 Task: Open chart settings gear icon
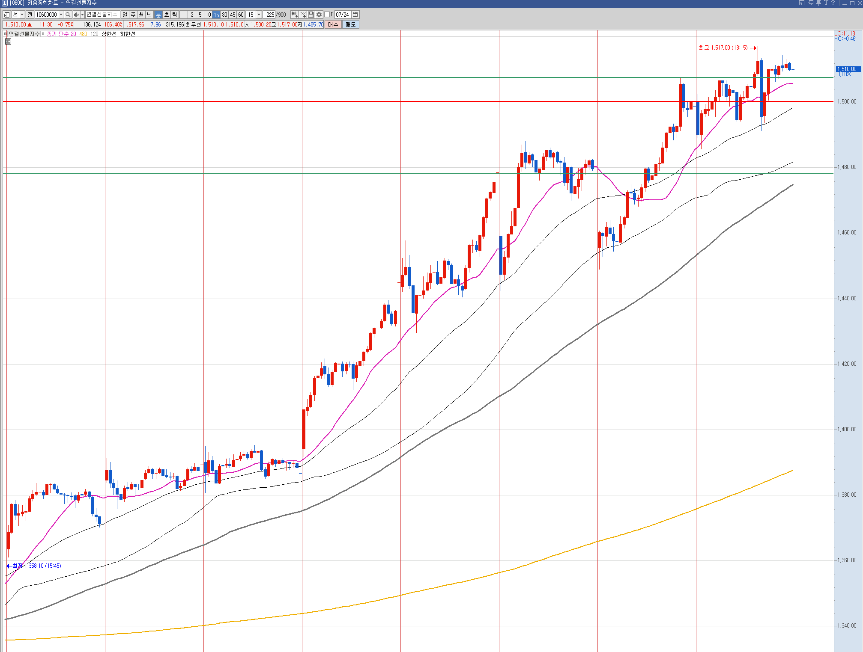(319, 15)
